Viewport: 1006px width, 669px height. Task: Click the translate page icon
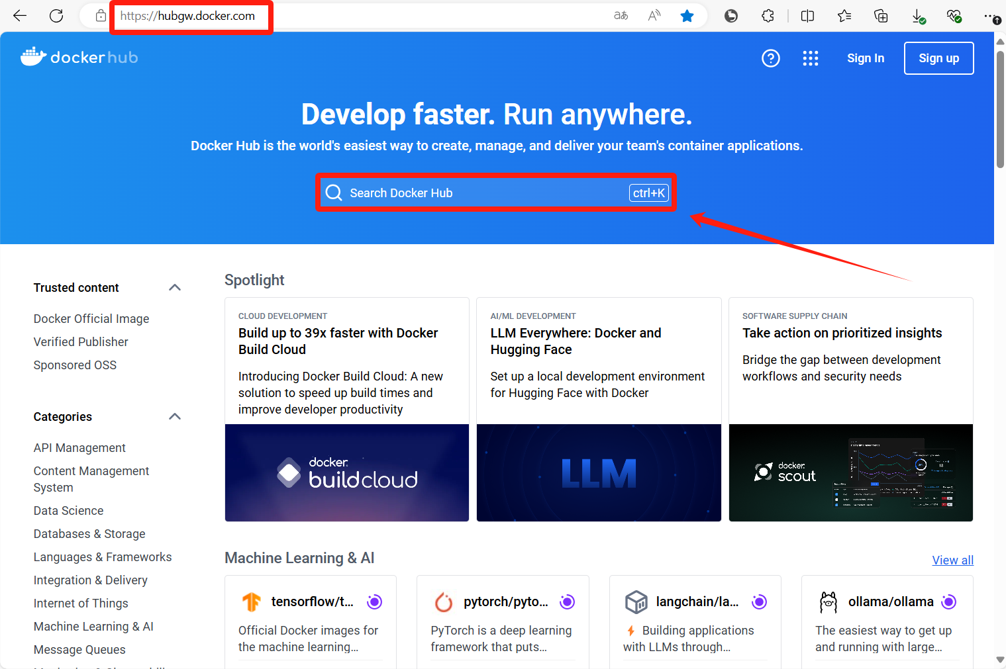tap(621, 16)
